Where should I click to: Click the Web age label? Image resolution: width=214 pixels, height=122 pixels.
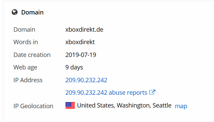click(x=25, y=67)
